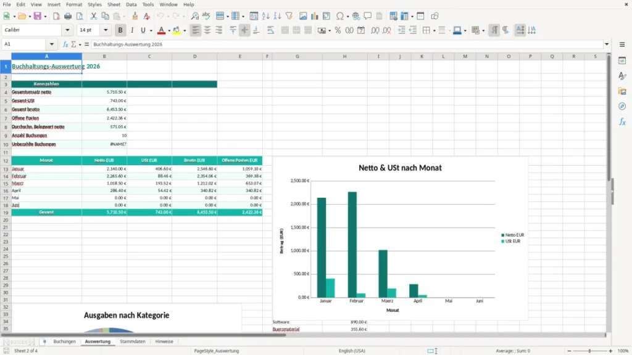Cut the selection with the scissors icon
The width and height of the screenshot is (632, 355).
click(94, 16)
